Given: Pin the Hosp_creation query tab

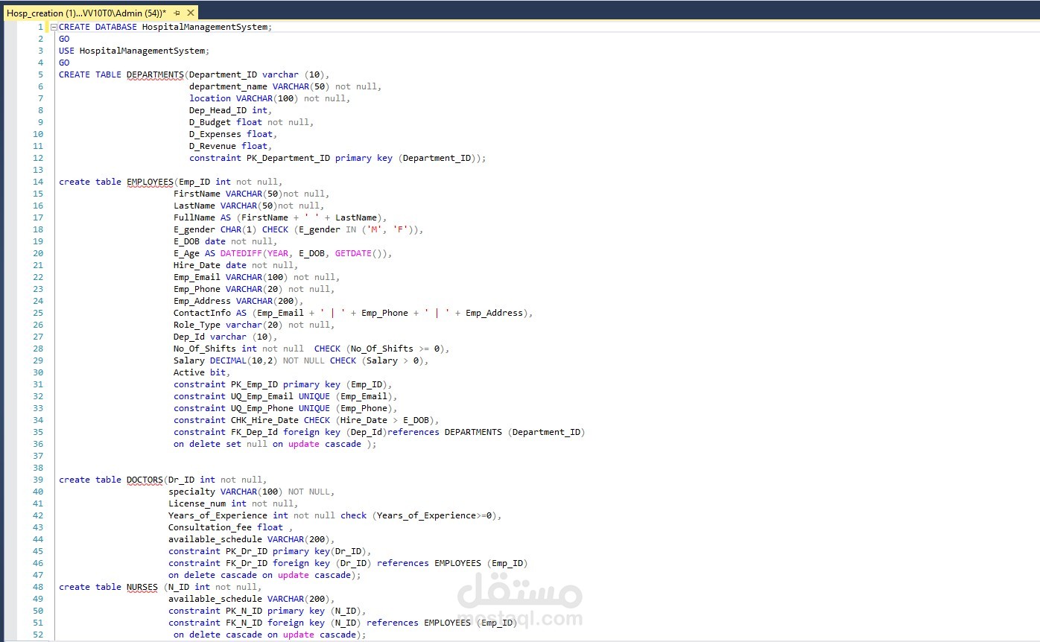Looking at the screenshot, I should (177, 13).
